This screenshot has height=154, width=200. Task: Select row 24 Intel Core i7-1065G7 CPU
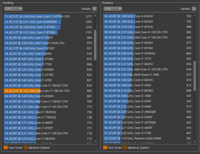tap(48, 85)
